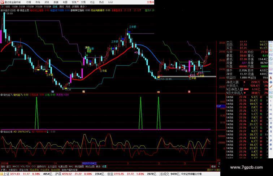Open the 行情 menu

(x=29, y=2)
